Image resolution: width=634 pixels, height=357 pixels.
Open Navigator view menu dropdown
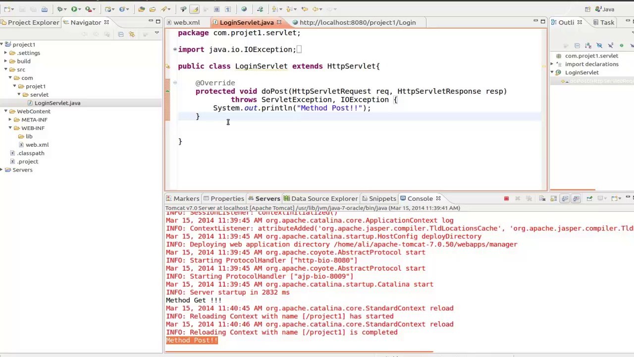click(x=157, y=33)
